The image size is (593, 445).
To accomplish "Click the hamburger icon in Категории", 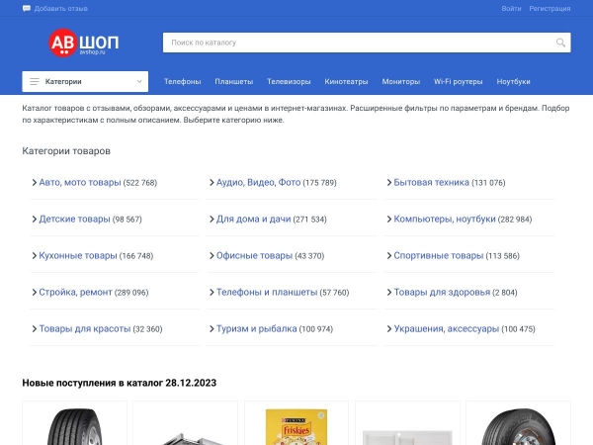I will point(35,82).
